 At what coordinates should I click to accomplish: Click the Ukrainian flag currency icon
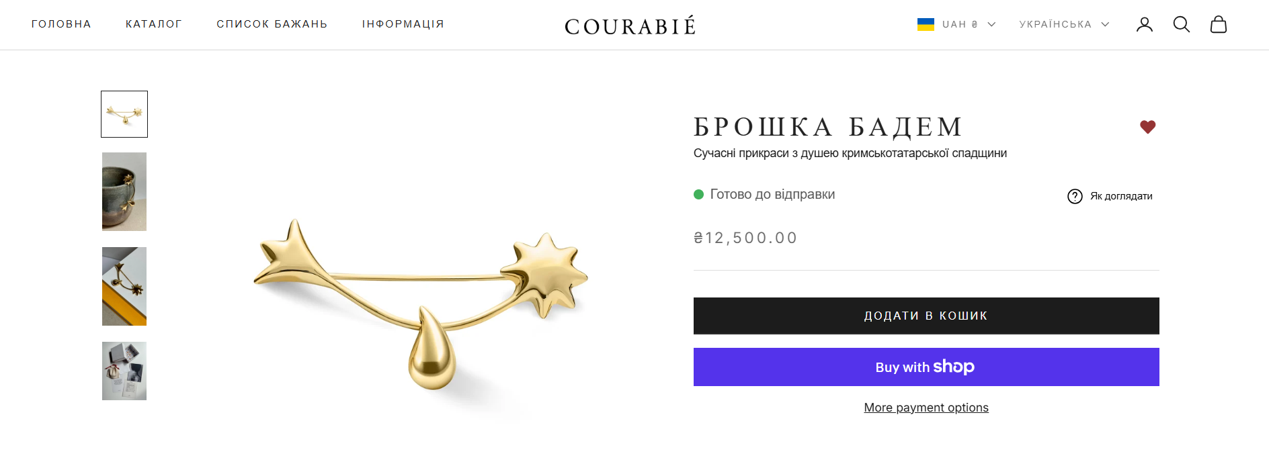[x=926, y=24]
